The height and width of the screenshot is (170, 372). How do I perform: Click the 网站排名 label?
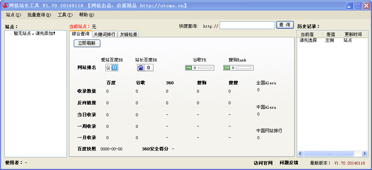(x=87, y=67)
